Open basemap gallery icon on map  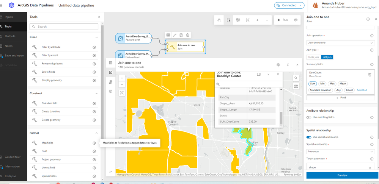coord(296,86)
